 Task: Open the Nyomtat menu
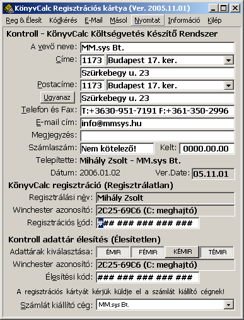tap(148, 20)
